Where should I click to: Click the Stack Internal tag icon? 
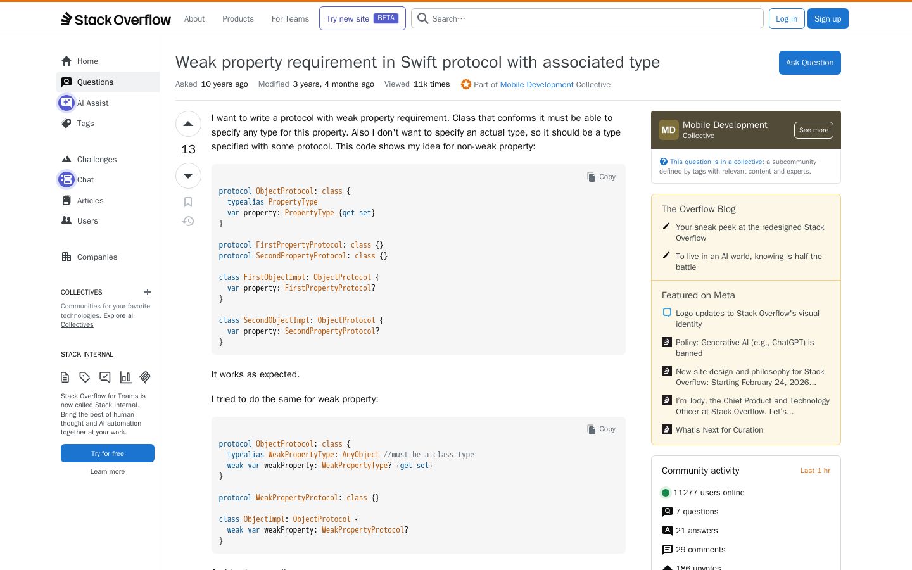coord(85,377)
